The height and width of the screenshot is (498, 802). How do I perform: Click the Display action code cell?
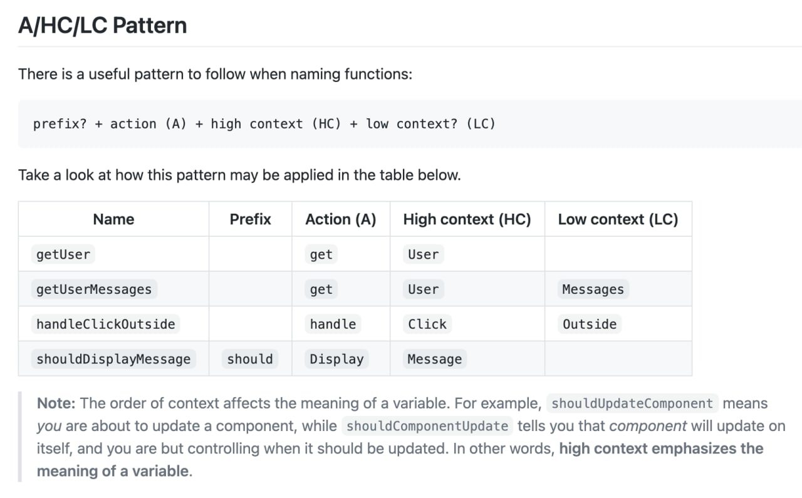[336, 359]
